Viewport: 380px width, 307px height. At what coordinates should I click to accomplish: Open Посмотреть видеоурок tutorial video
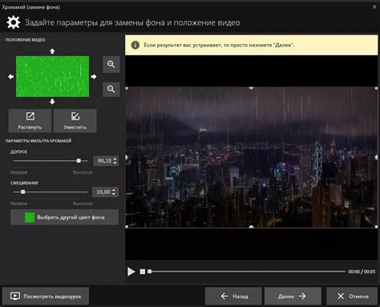46,296
